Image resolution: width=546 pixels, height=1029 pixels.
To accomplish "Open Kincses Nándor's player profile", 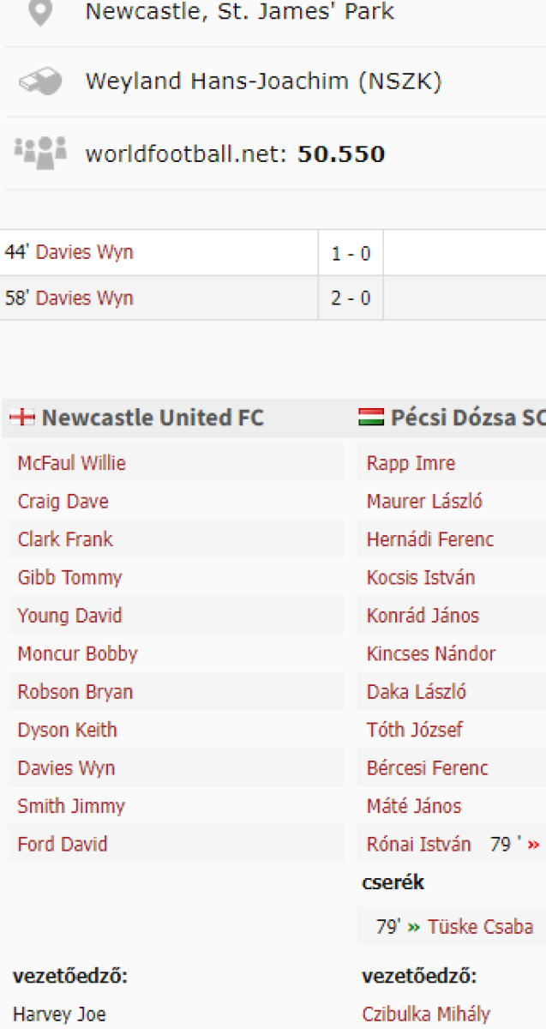I will tap(431, 654).
